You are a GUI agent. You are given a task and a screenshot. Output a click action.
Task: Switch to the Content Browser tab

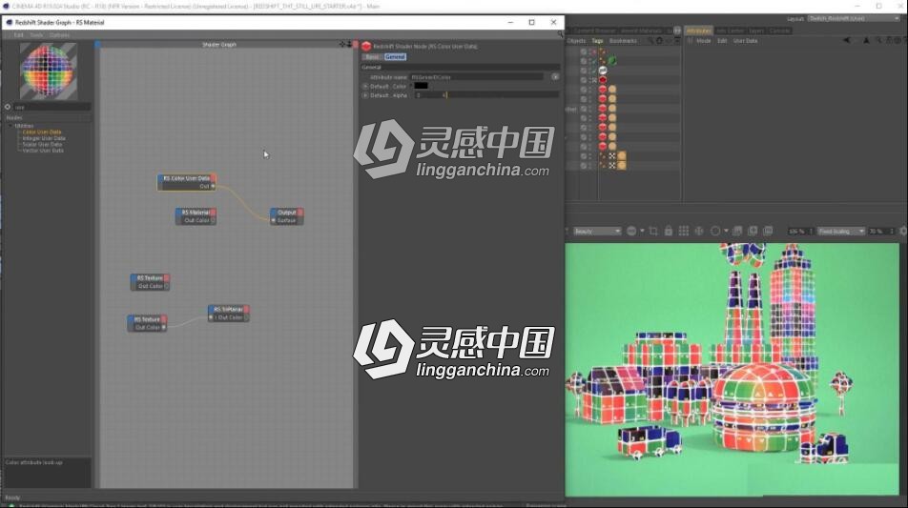pyautogui.click(x=594, y=30)
